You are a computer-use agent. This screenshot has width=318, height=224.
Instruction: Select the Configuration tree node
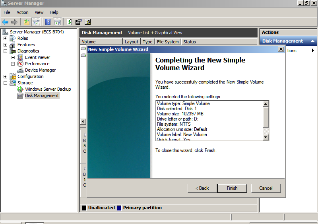31,76
